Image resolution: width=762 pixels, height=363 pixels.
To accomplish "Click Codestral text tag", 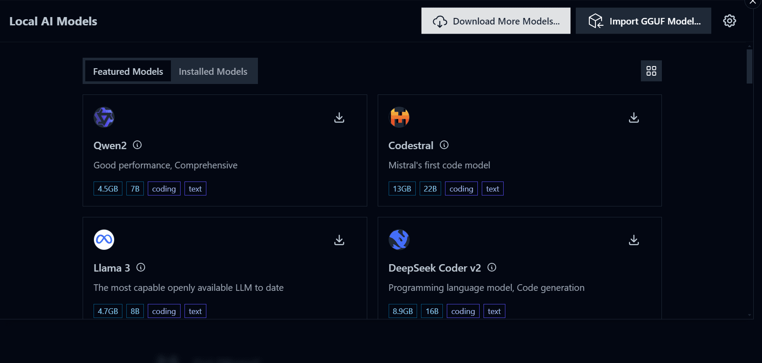I will 493,188.
